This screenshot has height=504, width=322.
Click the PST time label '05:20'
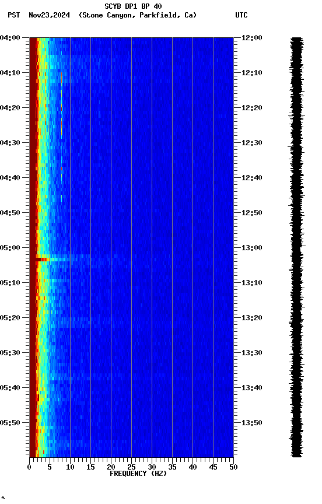10,318
